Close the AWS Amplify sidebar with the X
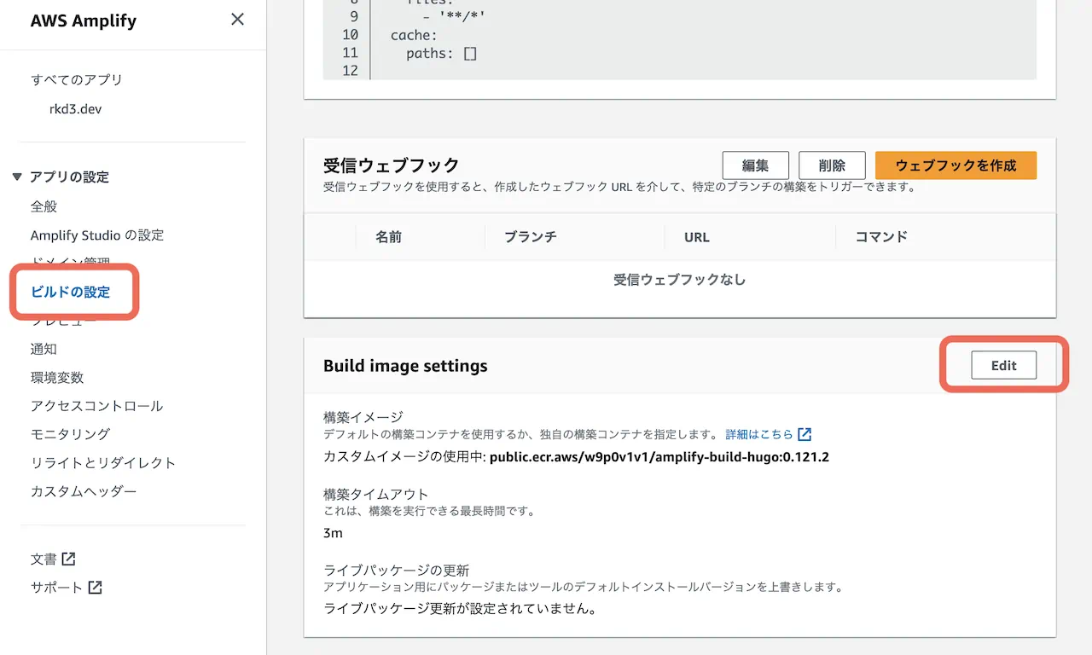The width and height of the screenshot is (1092, 655). [x=237, y=20]
